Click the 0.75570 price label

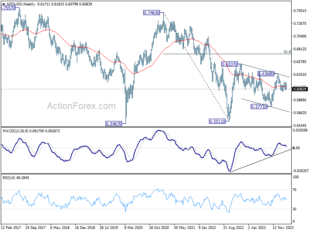tap(8, 8)
